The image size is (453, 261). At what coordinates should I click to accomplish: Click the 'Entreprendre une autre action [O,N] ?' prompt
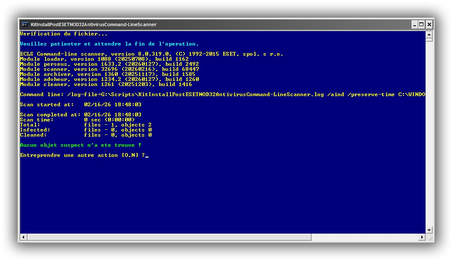tap(82, 155)
